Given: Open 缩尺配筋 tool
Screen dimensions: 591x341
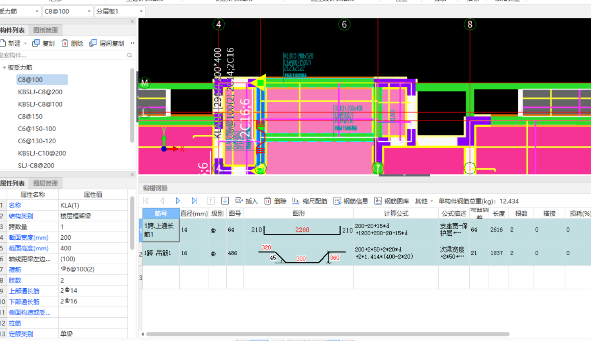Looking at the screenshot, I should 310,201.
